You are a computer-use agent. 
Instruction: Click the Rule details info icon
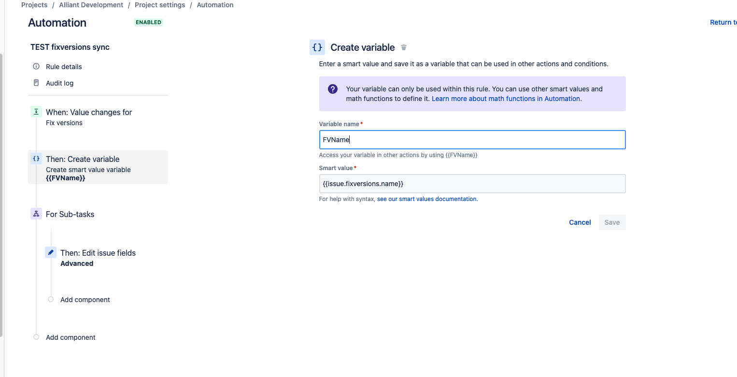[36, 66]
